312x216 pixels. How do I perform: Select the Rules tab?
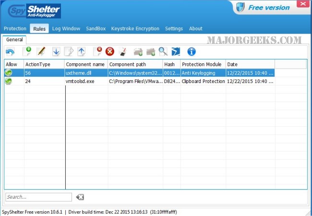(x=39, y=29)
